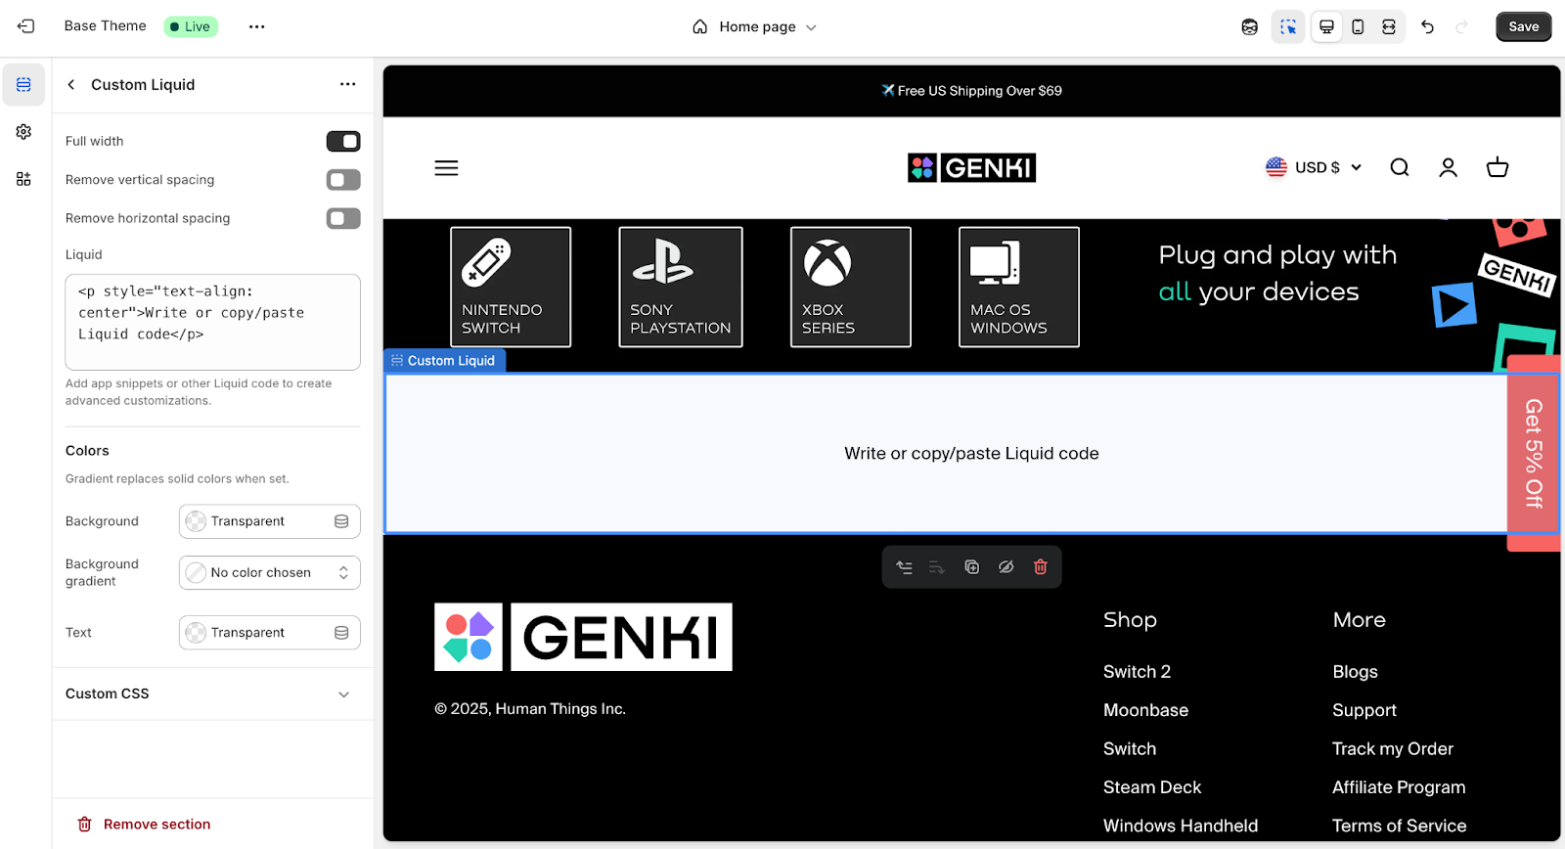Delete section with trash icon
This screenshot has width=1565, height=849.
1041,567
